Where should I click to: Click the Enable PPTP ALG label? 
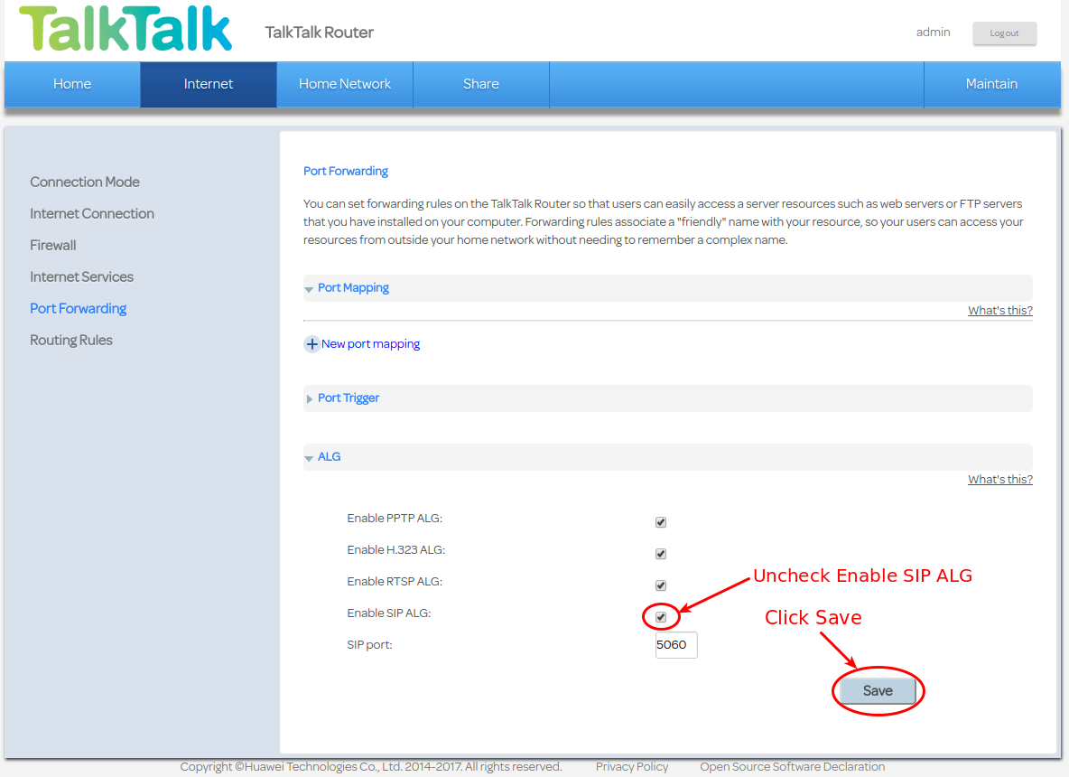coord(395,519)
